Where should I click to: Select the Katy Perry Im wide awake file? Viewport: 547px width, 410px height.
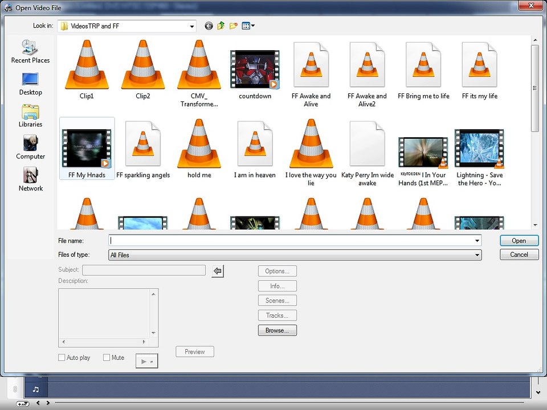(367, 153)
